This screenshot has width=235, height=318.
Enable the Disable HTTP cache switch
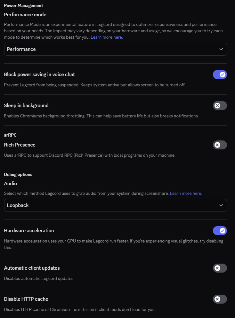click(220, 299)
